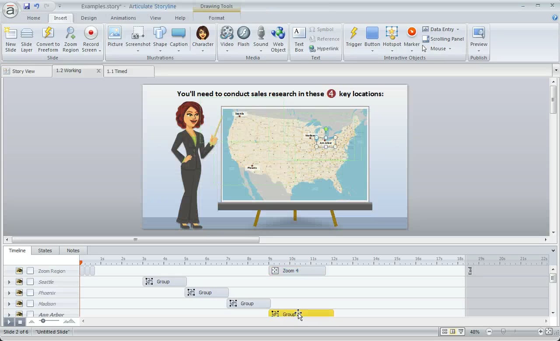Click the zoom in plus button
This screenshot has height=341, width=560.
(x=541, y=332)
